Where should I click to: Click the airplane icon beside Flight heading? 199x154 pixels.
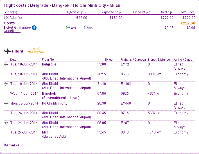click(8, 51)
